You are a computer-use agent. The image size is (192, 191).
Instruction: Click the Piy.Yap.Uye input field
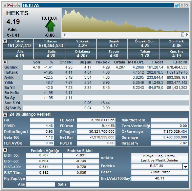62,178
